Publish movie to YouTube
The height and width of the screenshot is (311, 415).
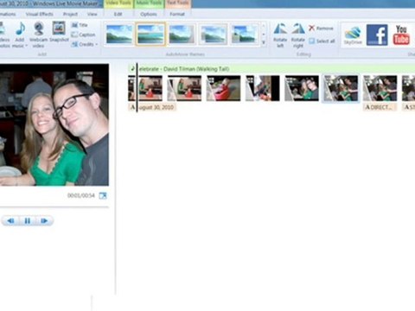click(x=401, y=35)
